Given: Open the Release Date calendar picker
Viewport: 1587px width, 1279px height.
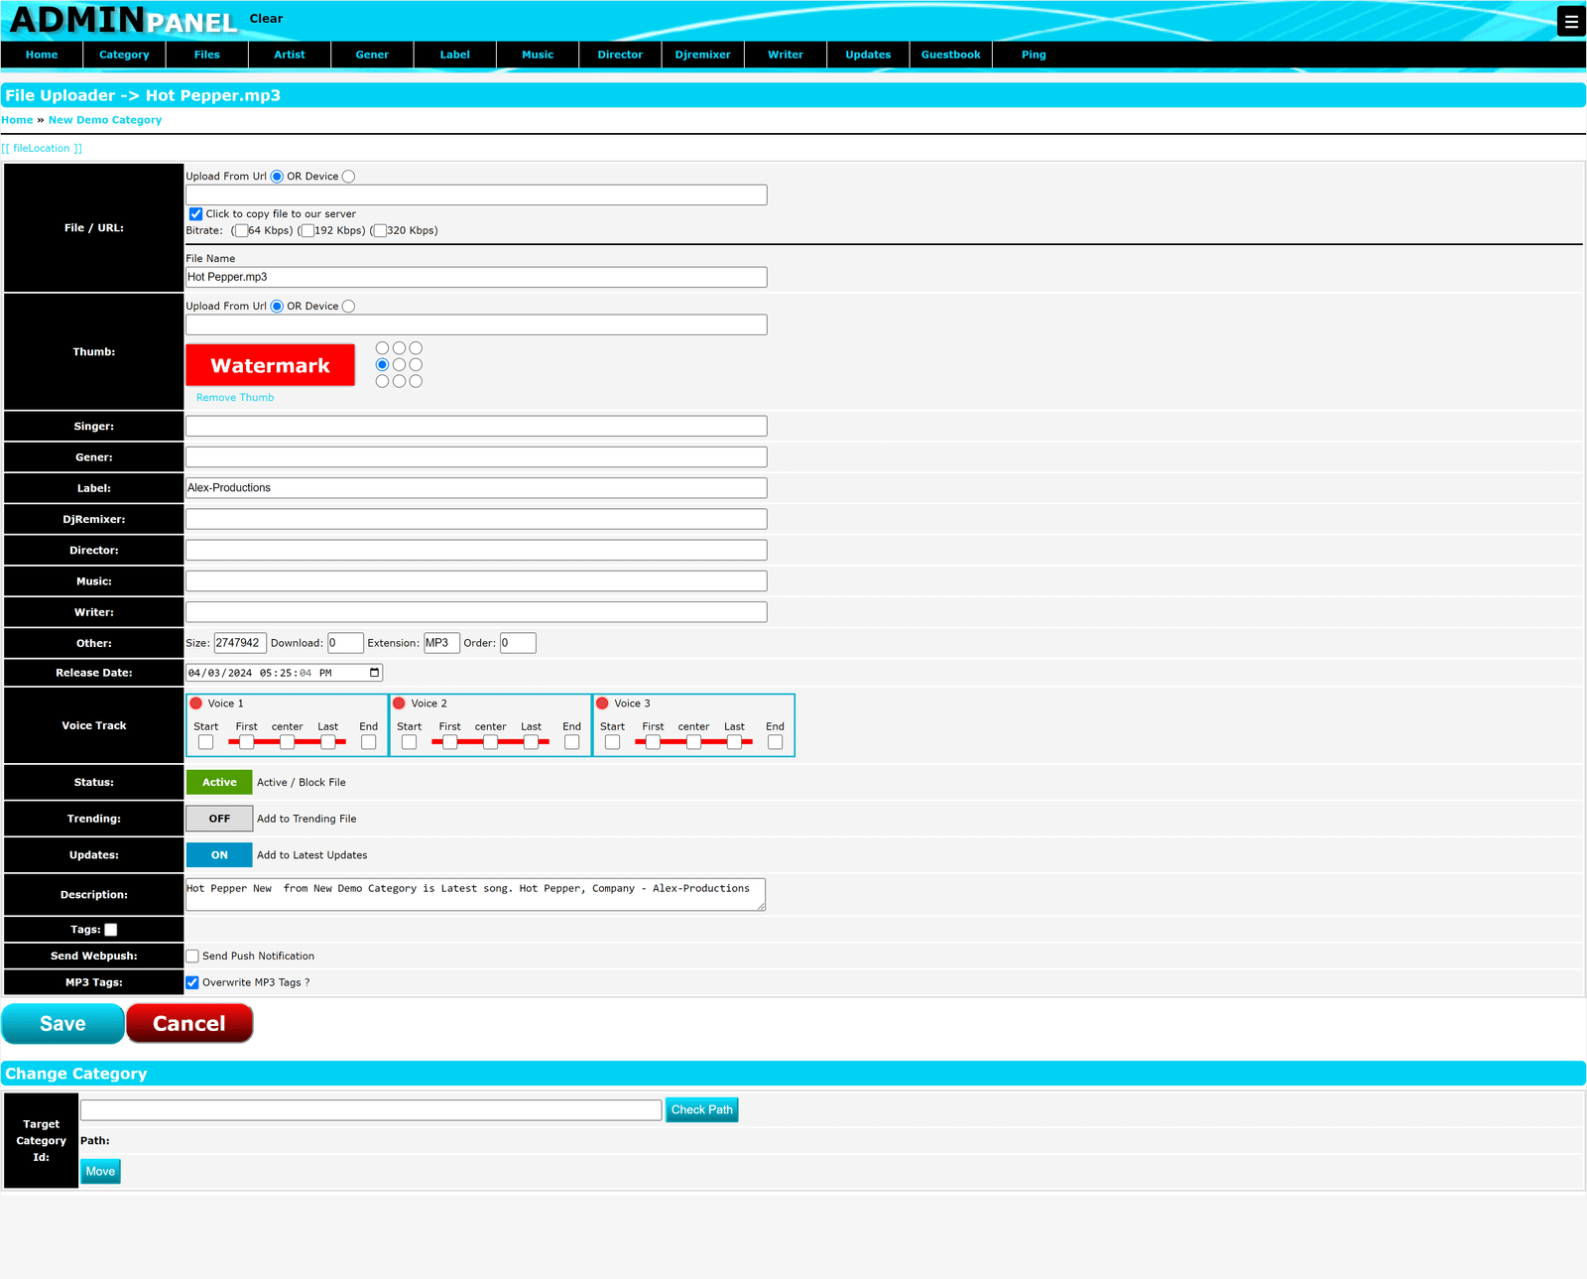Looking at the screenshot, I should pos(375,673).
